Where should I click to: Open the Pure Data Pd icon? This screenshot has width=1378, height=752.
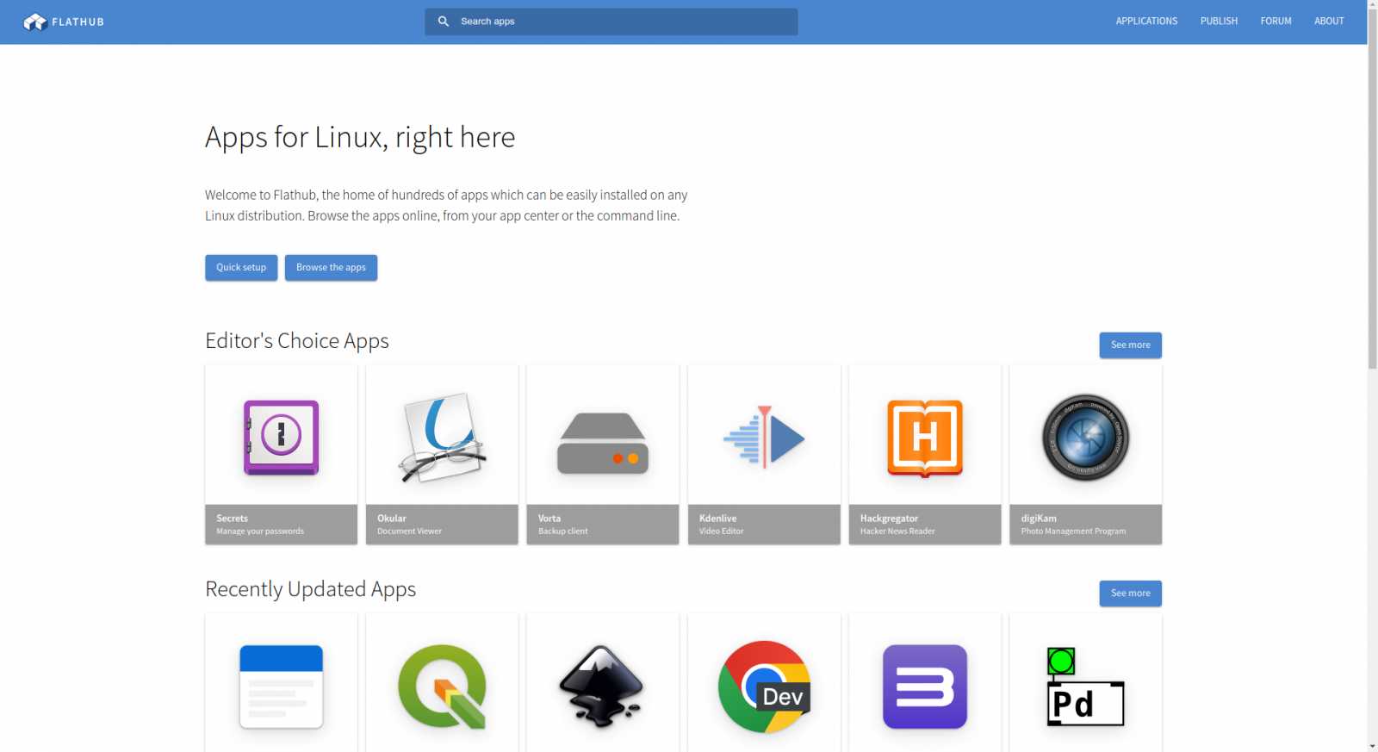(x=1085, y=687)
